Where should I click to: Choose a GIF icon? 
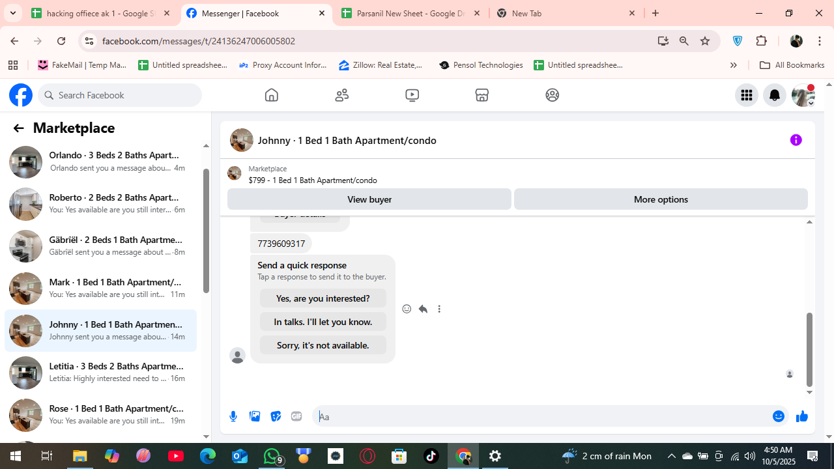[296, 416]
